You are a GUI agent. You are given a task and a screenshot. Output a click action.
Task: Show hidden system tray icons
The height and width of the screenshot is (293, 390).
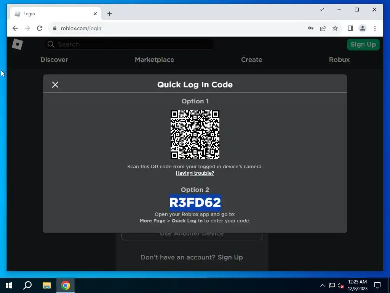click(x=322, y=285)
